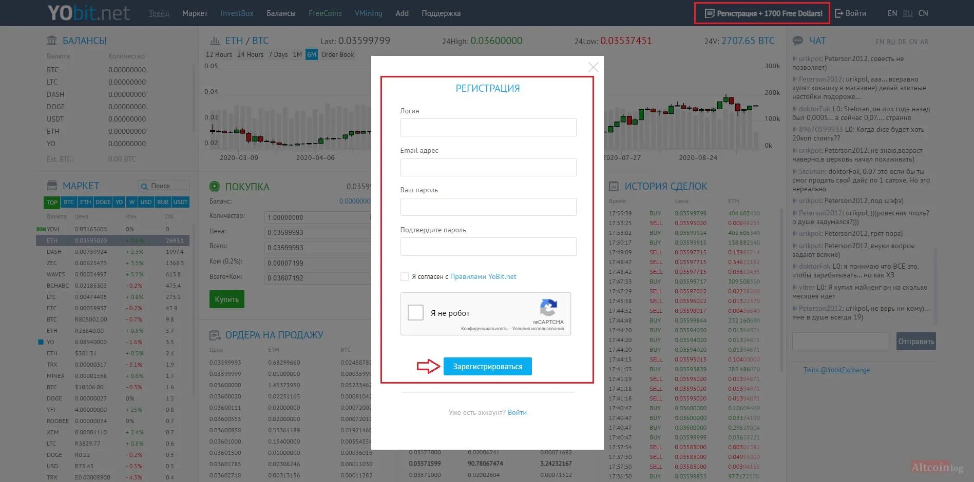Open the Балансы top menu item
974x482 pixels.
(281, 13)
